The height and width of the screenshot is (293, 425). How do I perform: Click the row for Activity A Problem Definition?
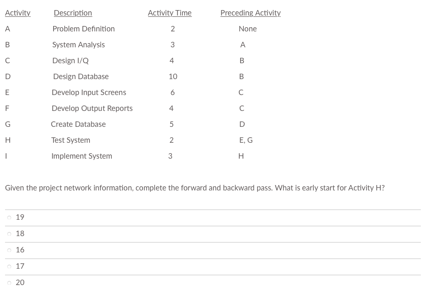(84, 29)
